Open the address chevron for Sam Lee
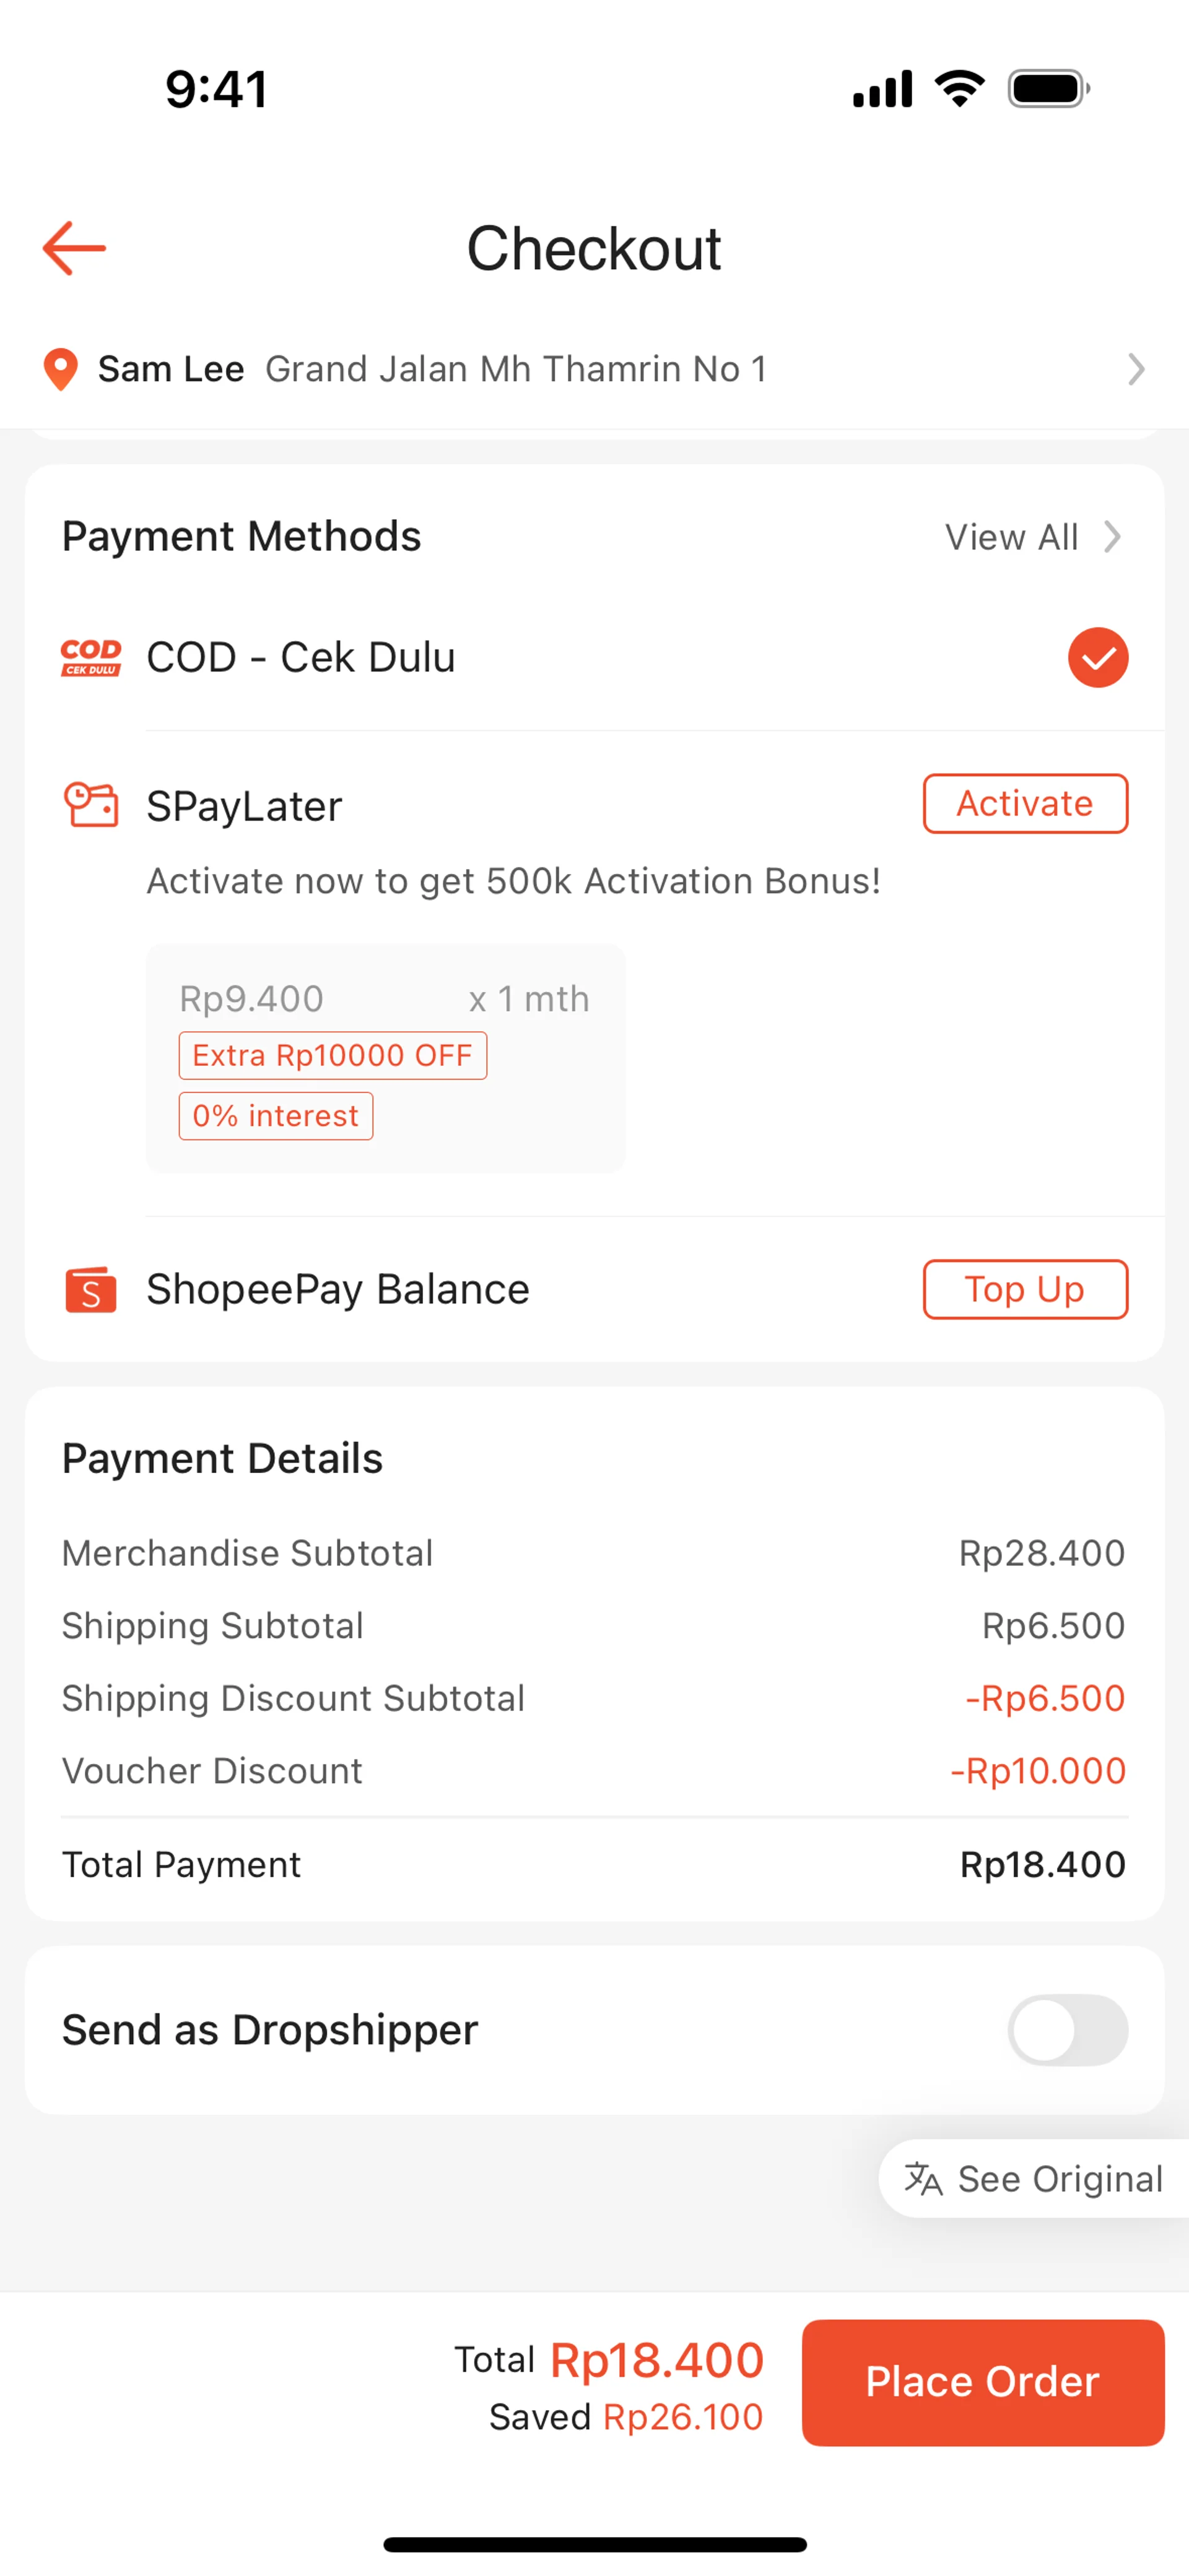Image resolution: width=1189 pixels, height=2576 pixels. pos(1136,369)
